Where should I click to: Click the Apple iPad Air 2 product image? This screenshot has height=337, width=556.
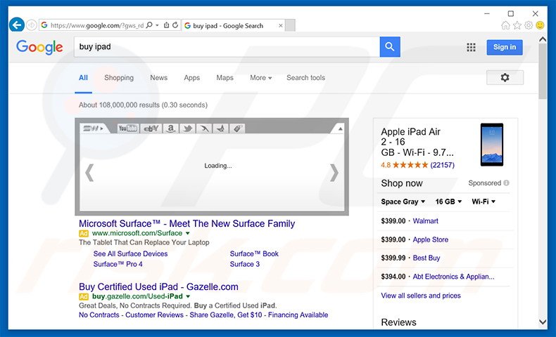[x=492, y=145]
